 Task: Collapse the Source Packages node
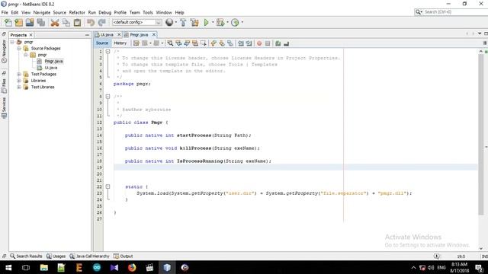tap(18, 49)
